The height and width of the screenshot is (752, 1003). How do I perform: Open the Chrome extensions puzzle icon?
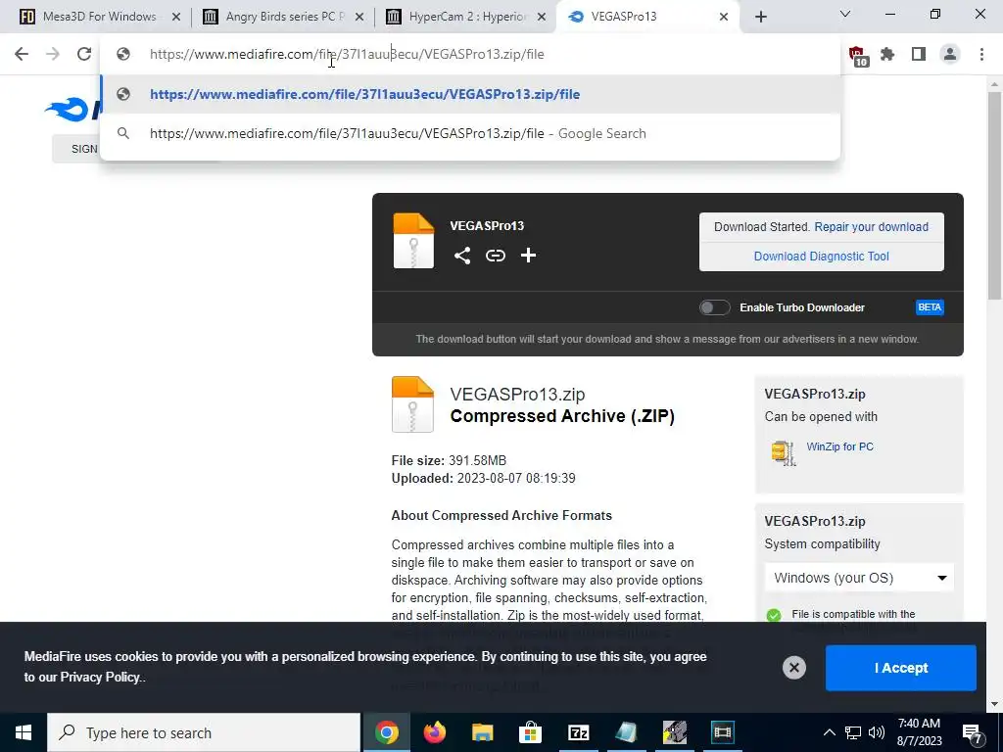[x=887, y=55]
